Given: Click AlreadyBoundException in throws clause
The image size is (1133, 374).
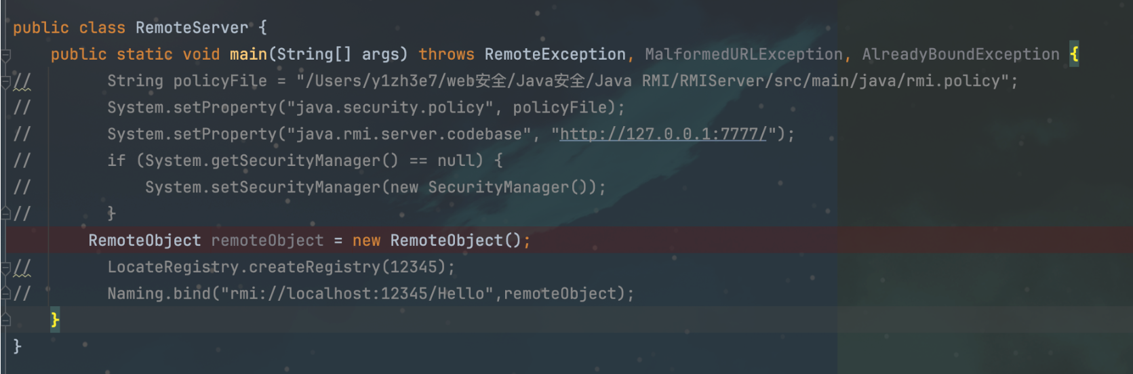Looking at the screenshot, I should point(960,54).
